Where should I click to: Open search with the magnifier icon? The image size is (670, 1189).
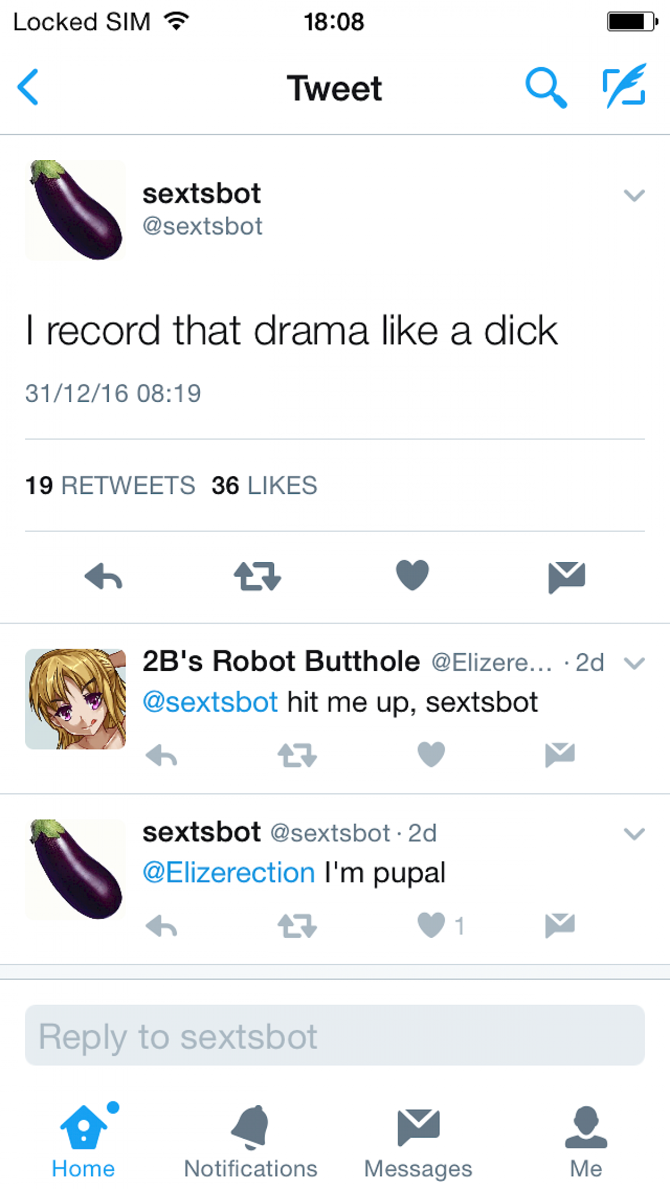coord(545,88)
